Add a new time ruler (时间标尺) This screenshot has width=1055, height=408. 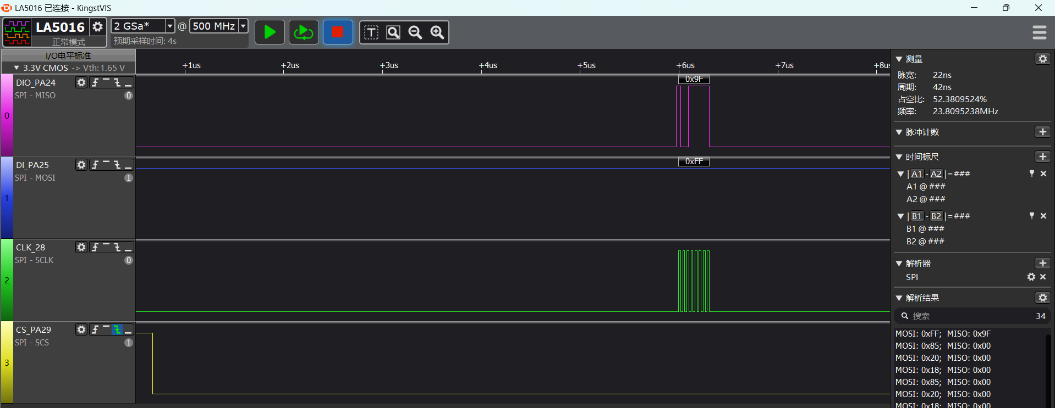pyautogui.click(x=1042, y=157)
